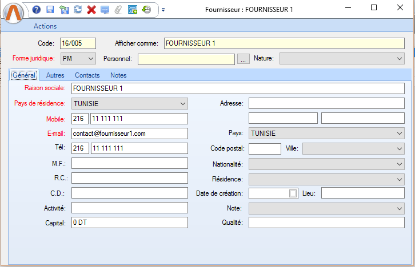Open the Actions menu

[x=45, y=26]
